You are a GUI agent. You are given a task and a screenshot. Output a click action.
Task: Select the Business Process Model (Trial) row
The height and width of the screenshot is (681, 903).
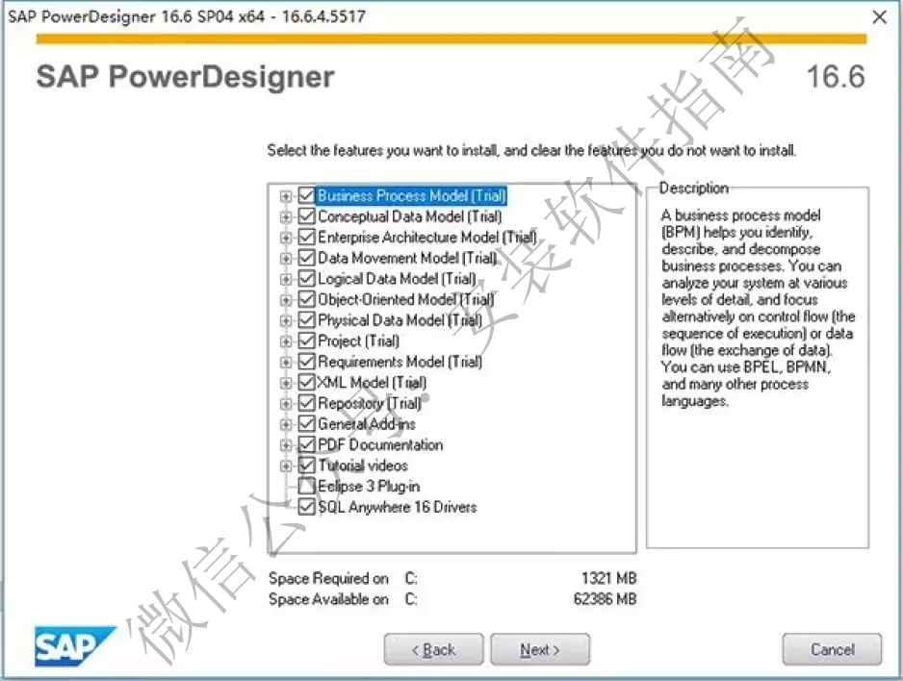tap(412, 195)
